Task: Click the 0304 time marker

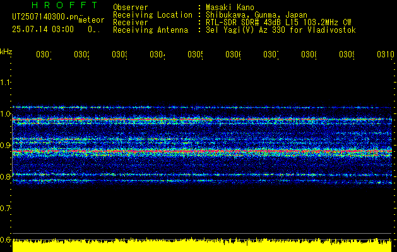Action: [x=157, y=54]
